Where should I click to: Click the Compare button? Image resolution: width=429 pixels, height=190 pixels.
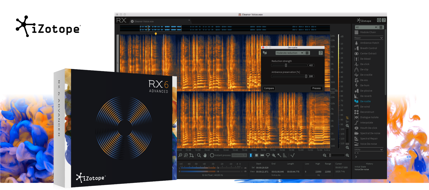tap(269, 88)
